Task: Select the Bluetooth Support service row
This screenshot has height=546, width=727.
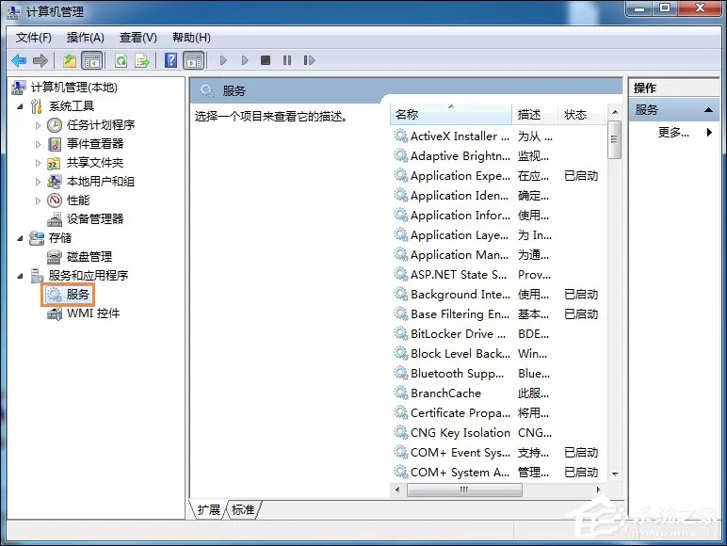Action: click(498, 374)
